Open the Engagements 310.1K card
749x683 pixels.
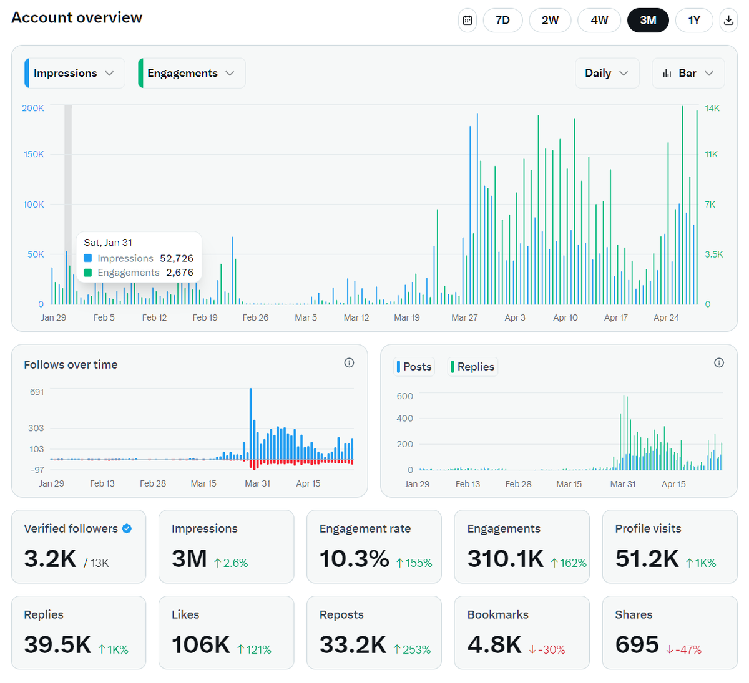point(522,546)
